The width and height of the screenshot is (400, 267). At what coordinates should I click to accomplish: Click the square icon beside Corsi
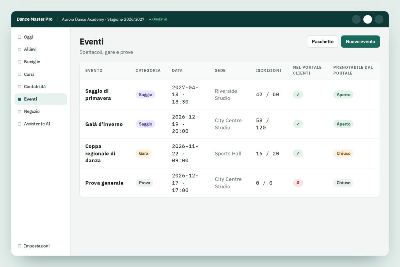click(x=20, y=74)
